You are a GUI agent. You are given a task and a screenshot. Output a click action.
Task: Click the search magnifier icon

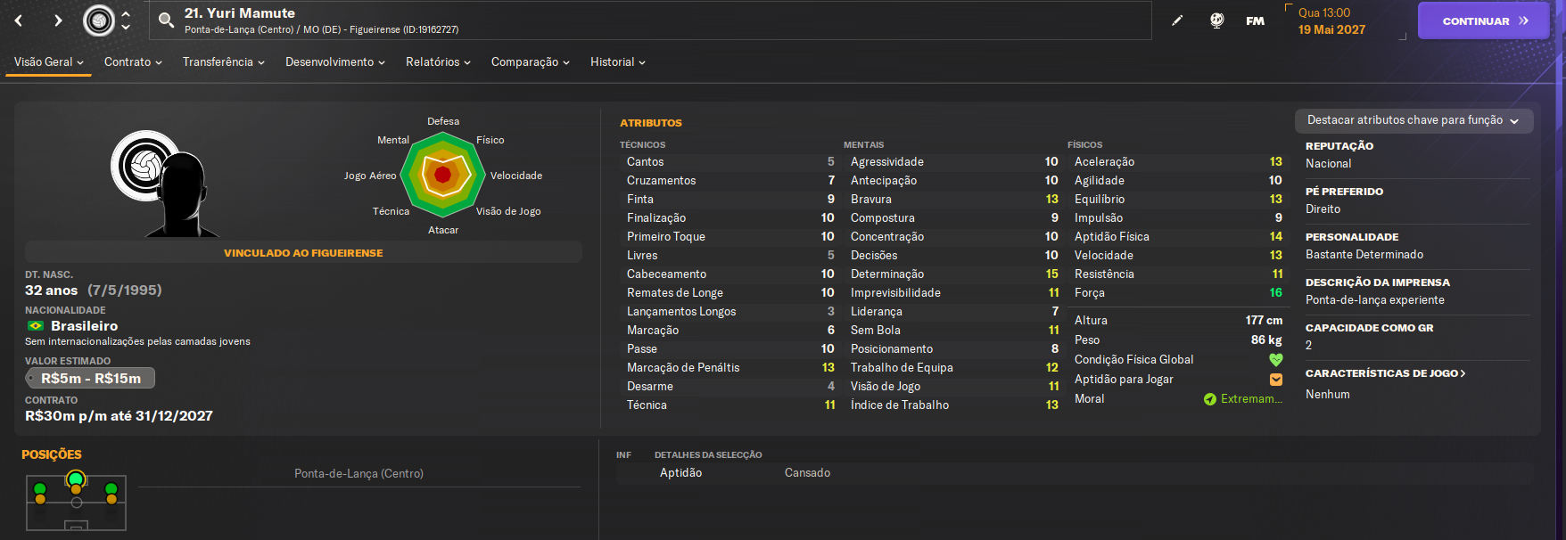click(166, 20)
